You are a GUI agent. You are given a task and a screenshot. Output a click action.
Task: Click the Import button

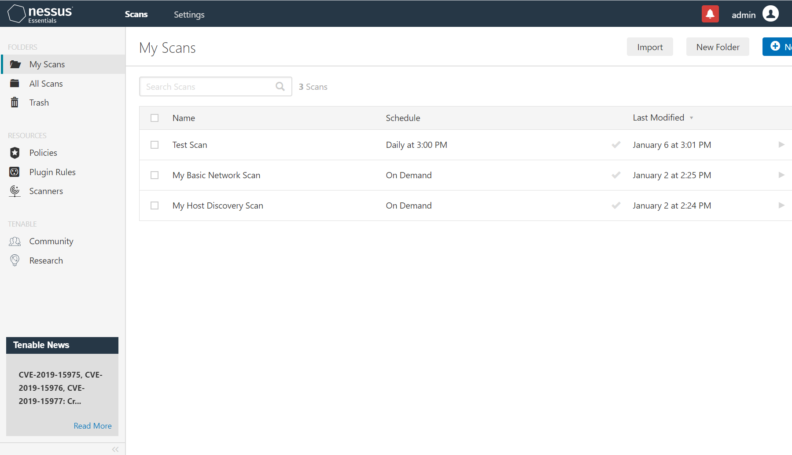(650, 47)
